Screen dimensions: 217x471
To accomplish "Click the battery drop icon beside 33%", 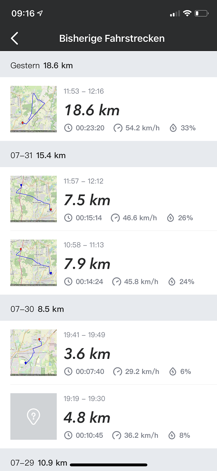I will [173, 128].
